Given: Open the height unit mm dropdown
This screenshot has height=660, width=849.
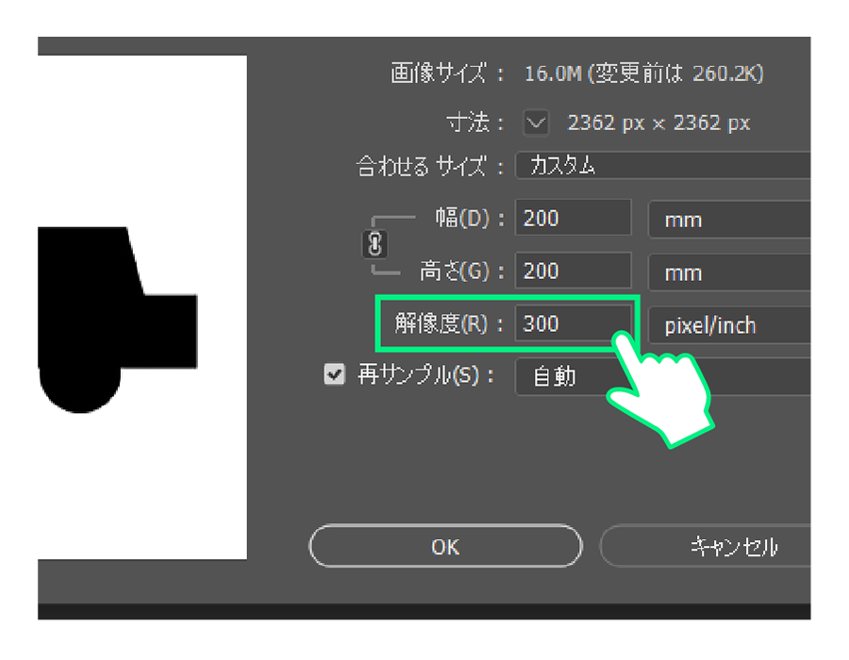Looking at the screenshot, I should tap(729, 272).
